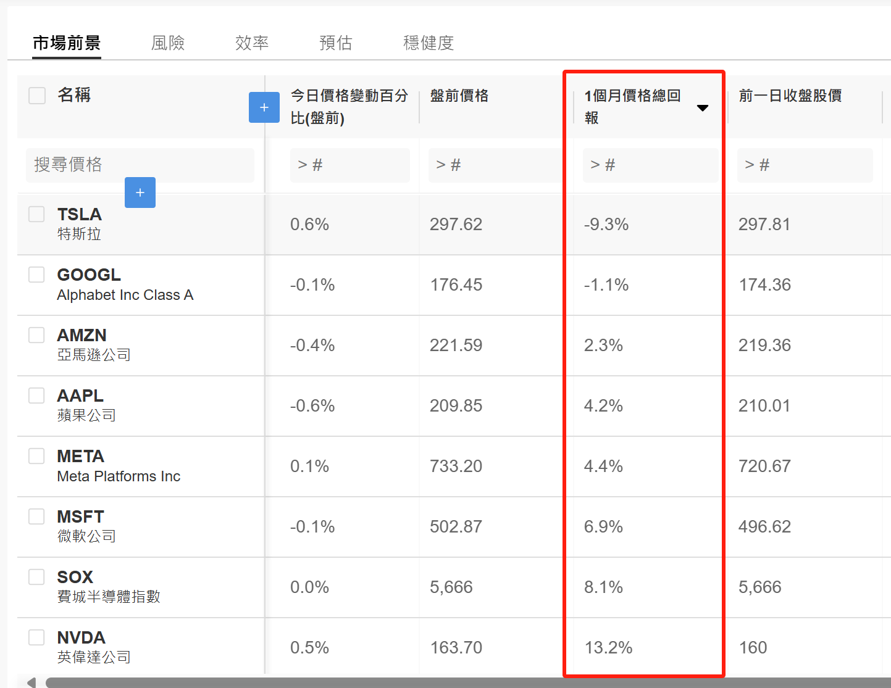Image resolution: width=891 pixels, height=688 pixels.
Task: Sort by 今日價格變動百分比 column header
Action: click(349, 107)
